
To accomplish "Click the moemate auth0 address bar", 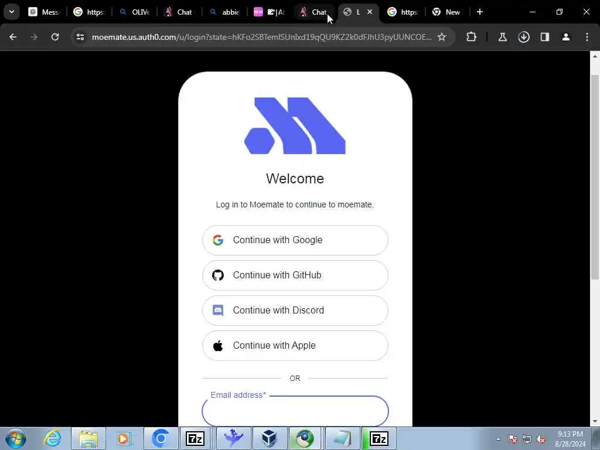I will [261, 37].
